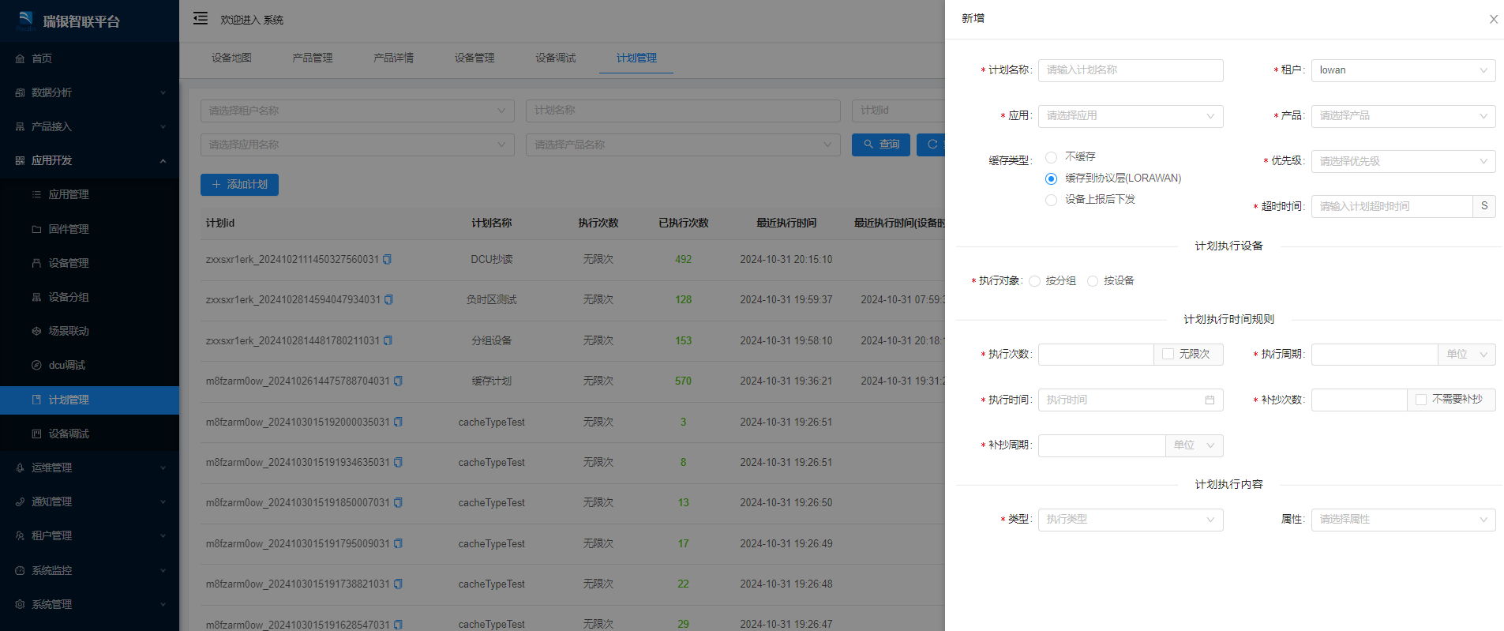Click the reset button beside 查询
Screen dimensions: 1504x631
[931, 145]
